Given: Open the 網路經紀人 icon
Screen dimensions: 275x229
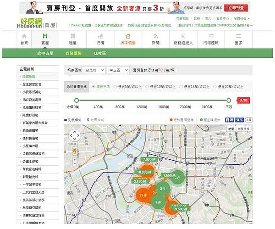Looking at the screenshot, I should tap(183, 36).
